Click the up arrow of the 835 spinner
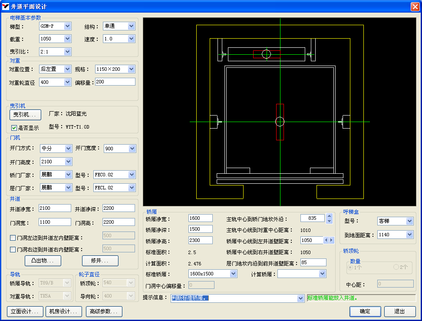This screenshot has height=321, width=422. 329,216
